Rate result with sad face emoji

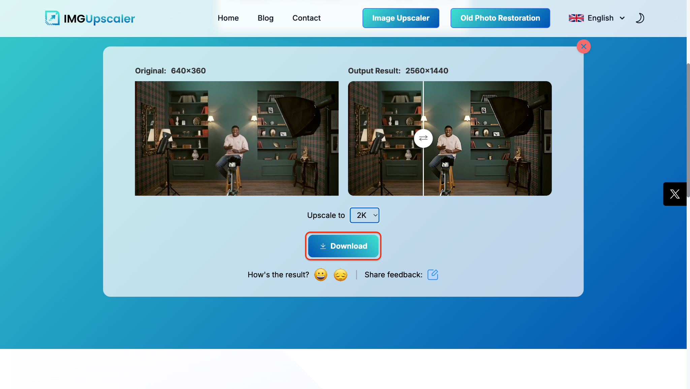[340, 275]
